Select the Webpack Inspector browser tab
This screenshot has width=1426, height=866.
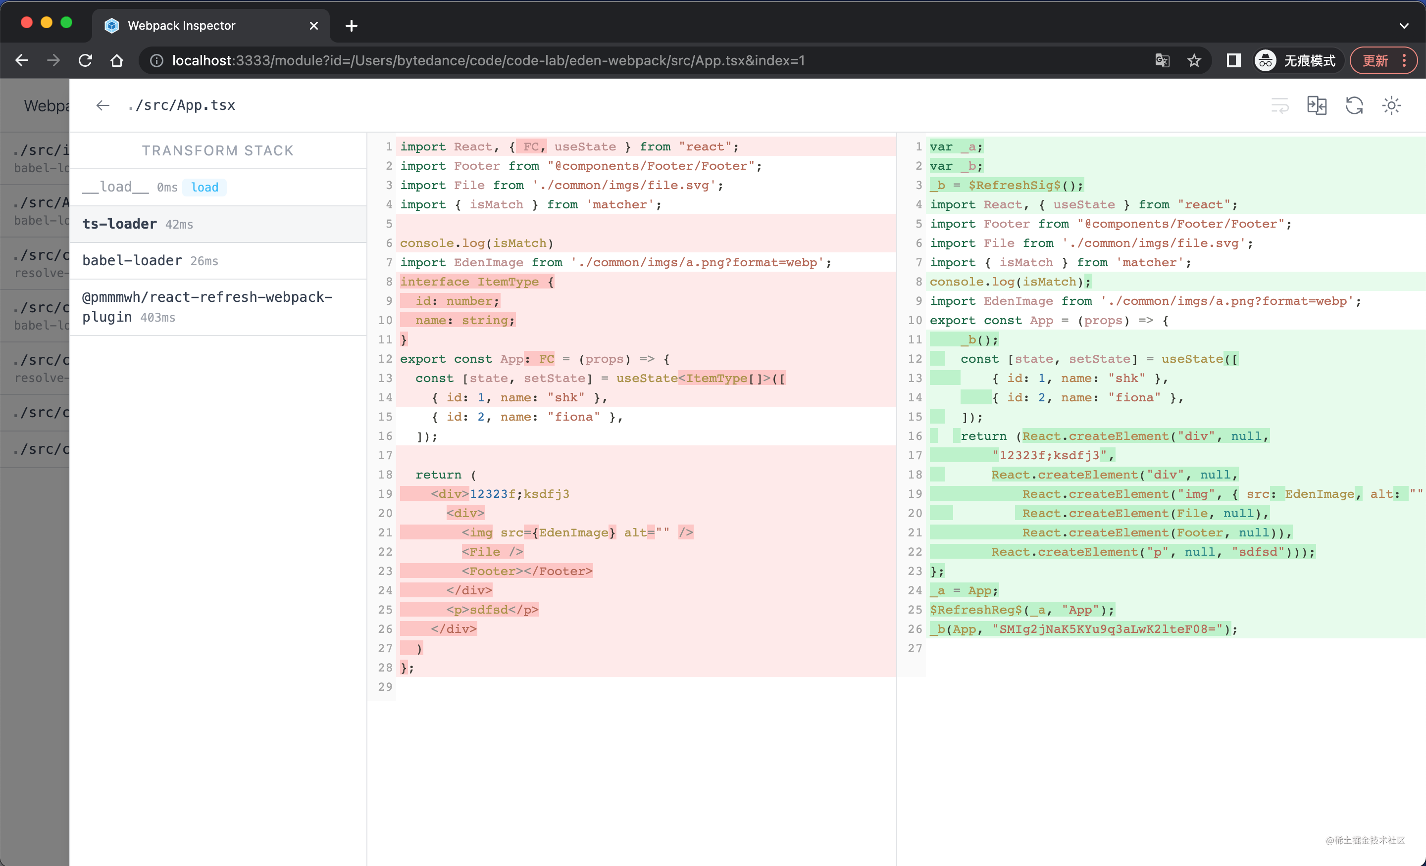[x=210, y=25]
